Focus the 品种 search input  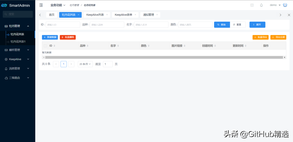point(107,25)
